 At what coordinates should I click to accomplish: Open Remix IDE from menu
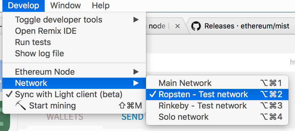(46, 31)
